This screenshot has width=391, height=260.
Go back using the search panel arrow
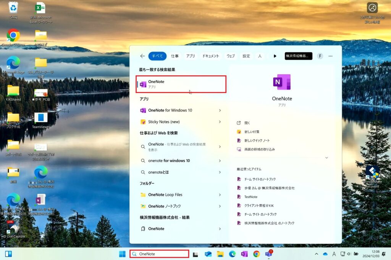tap(142, 56)
